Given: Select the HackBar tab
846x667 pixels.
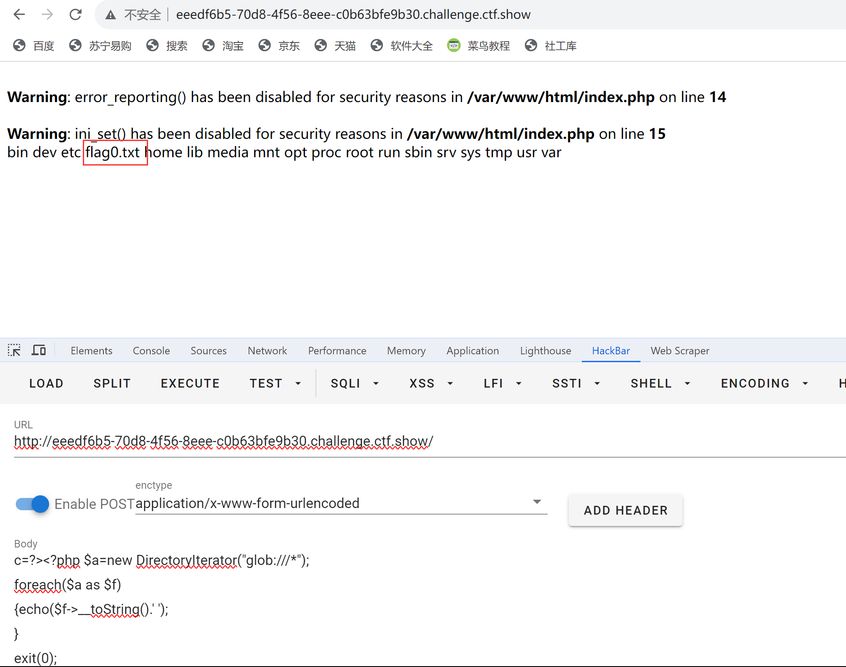Looking at the screenshot, I should (611, 350).
